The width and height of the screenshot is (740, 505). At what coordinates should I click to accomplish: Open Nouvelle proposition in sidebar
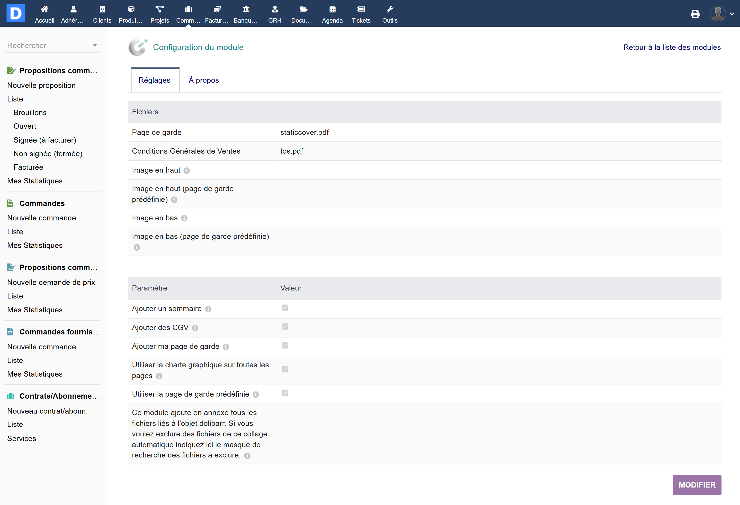click(x=41, y=85)
